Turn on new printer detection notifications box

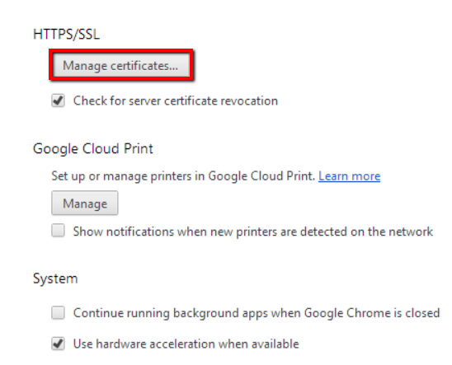tap(59, 231)
